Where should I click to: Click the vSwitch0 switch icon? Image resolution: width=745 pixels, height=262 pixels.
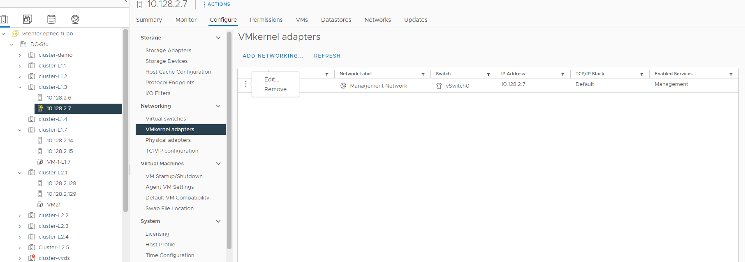coord(439,86)
